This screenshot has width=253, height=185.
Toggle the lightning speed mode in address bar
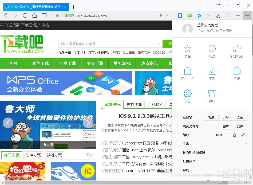(x=161, y=15)
